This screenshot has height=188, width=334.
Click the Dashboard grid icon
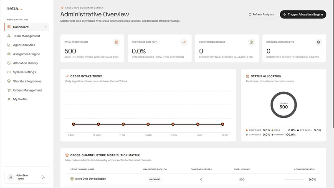click(x=9, y=27)
